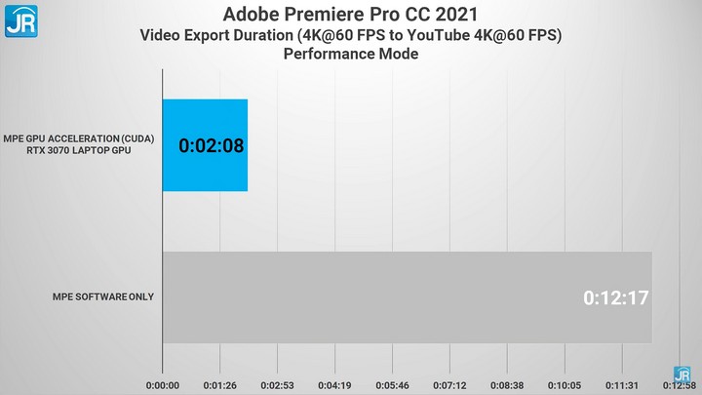Viewport: 702px width, 395px height.
Task: Click the 0:02:08 data label
Action: (x=211, y=146)
